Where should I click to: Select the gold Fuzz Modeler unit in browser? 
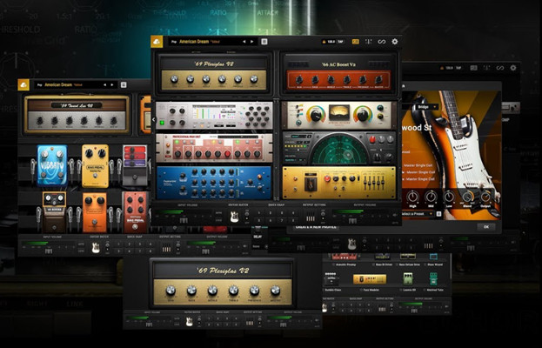coord(370,279)
